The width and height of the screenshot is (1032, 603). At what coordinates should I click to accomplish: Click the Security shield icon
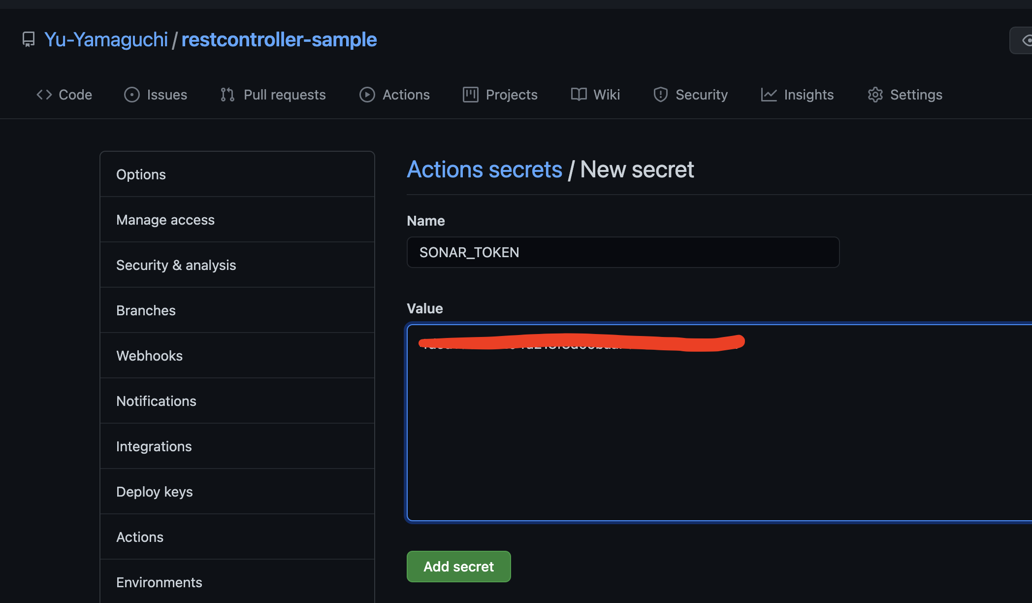point(660,94)
